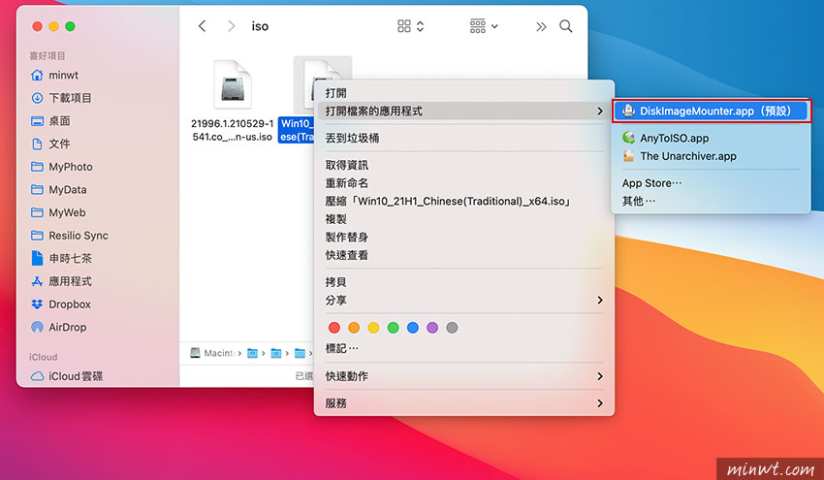Apply the yellow tag color
This screenshot has height=480, width=824.
tap(373, 328)
